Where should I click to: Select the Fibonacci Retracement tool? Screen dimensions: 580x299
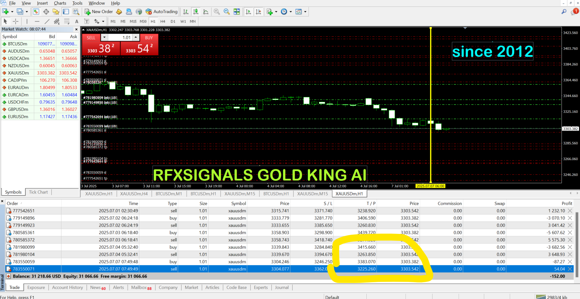tap(67, 21)
